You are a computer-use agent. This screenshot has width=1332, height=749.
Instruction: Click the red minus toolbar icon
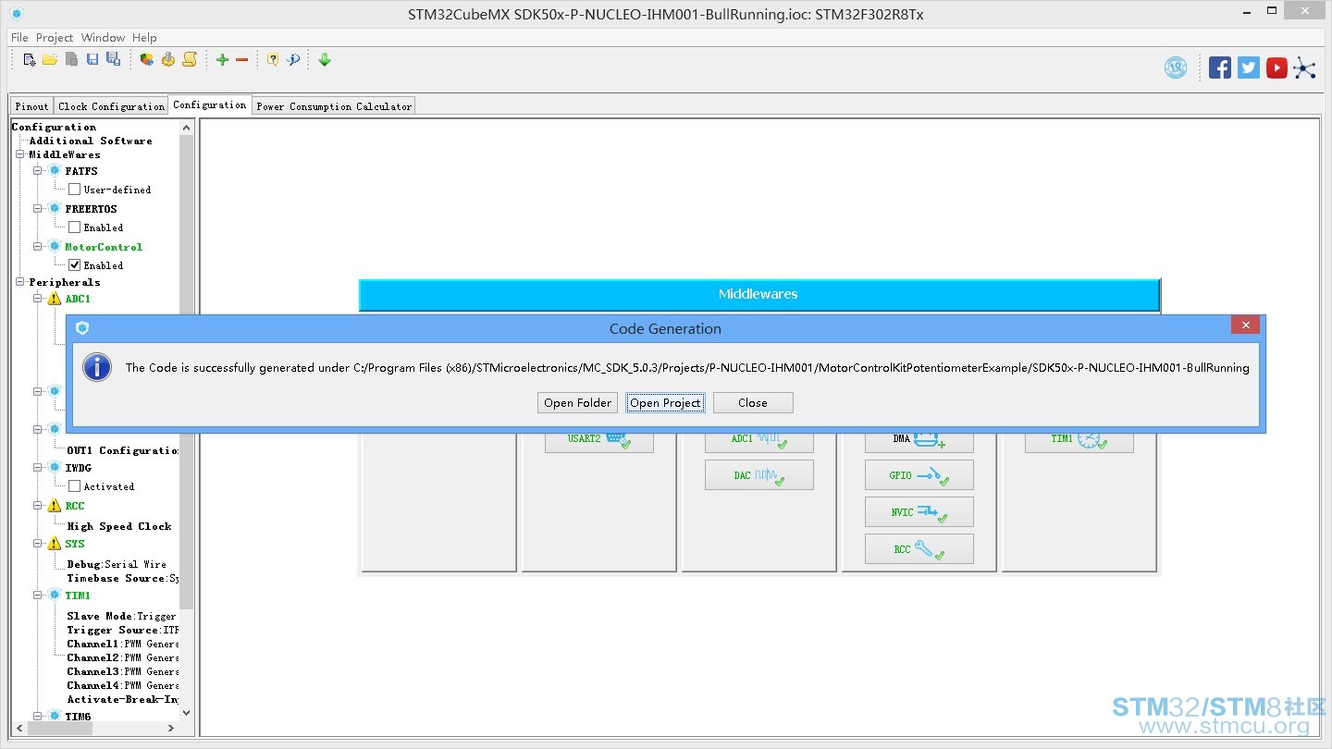coord(242,60)
